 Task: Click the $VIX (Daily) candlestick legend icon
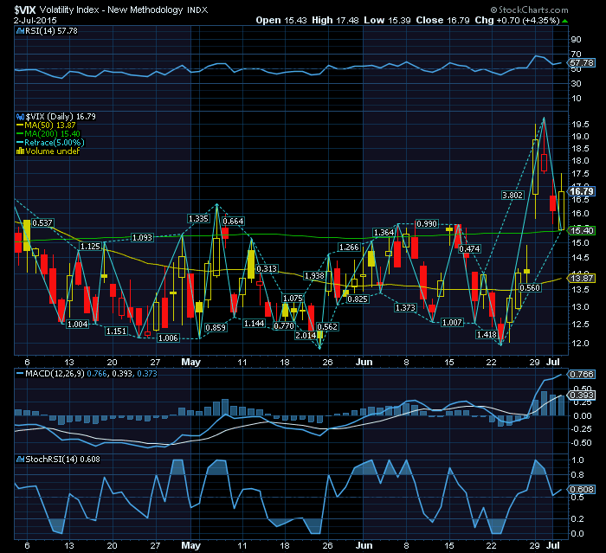[20, 117]
